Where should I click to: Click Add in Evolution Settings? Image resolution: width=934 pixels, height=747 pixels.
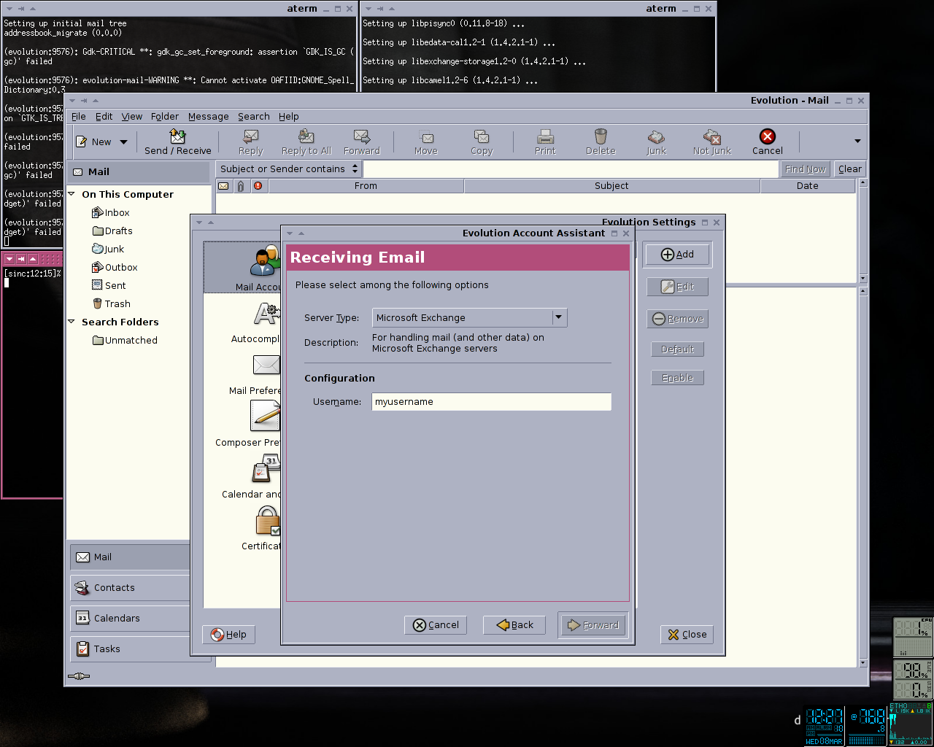[x=677, y=255]
